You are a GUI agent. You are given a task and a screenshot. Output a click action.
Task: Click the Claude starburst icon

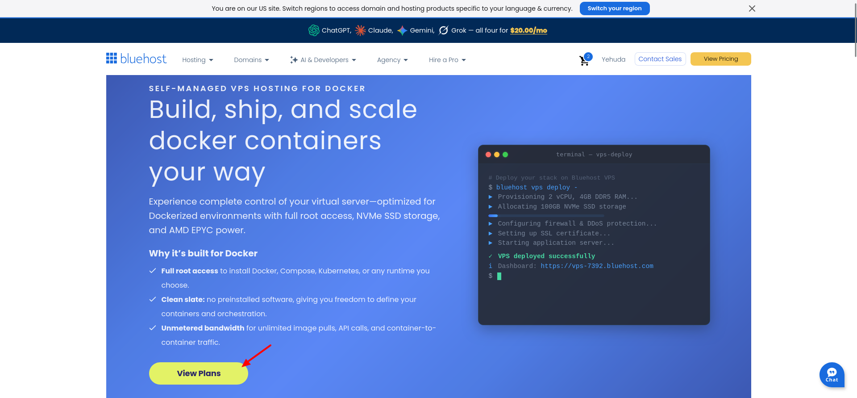pyautogui.click(x=360, y=30)
